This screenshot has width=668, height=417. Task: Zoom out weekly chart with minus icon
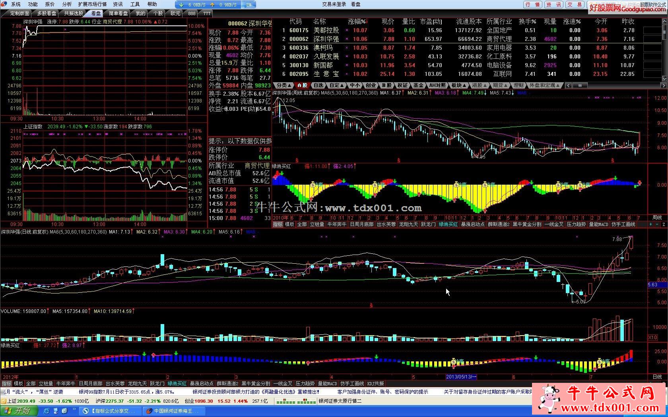click(656, 224)
